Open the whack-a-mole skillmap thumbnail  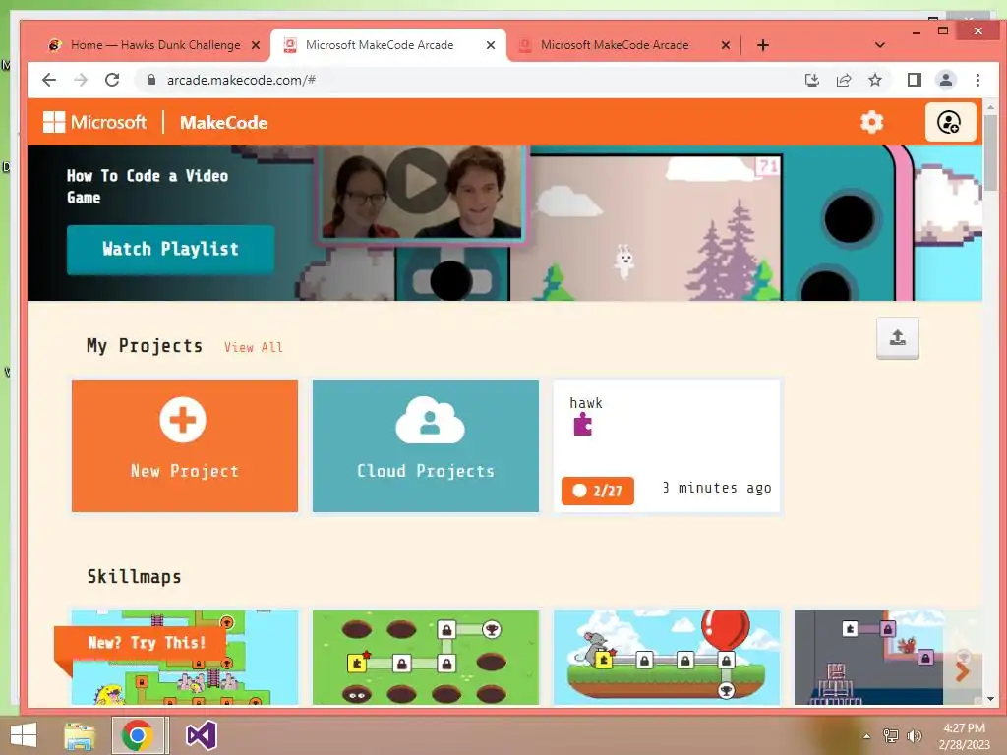[425, 658]
